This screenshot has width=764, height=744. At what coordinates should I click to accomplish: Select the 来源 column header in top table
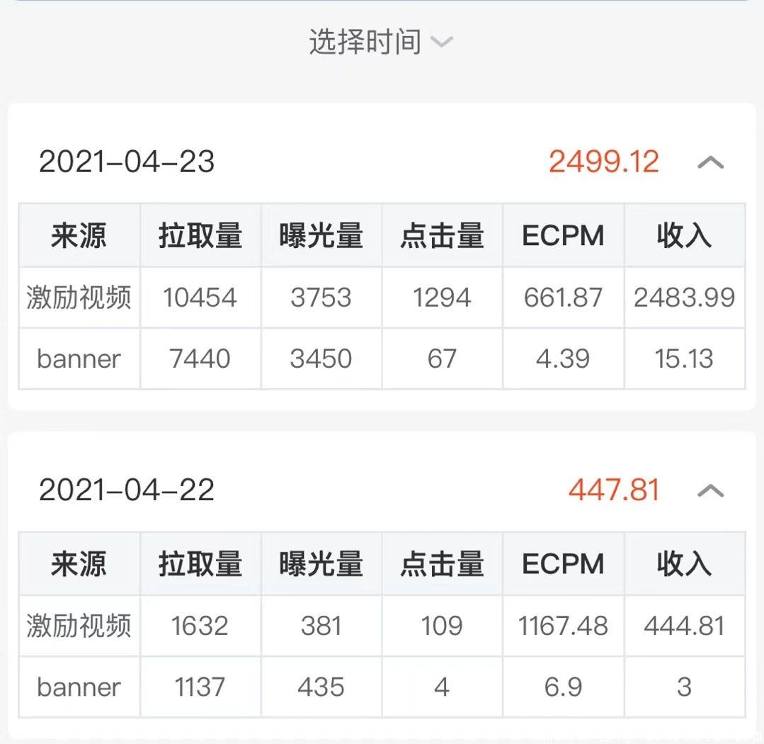78,236
